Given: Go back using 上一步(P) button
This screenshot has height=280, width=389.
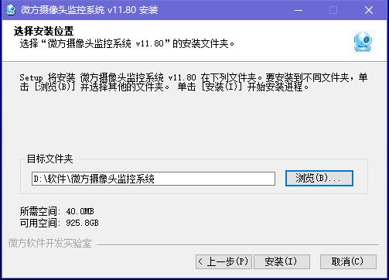Looking at the screenshot, I should [x=224, y=261].
